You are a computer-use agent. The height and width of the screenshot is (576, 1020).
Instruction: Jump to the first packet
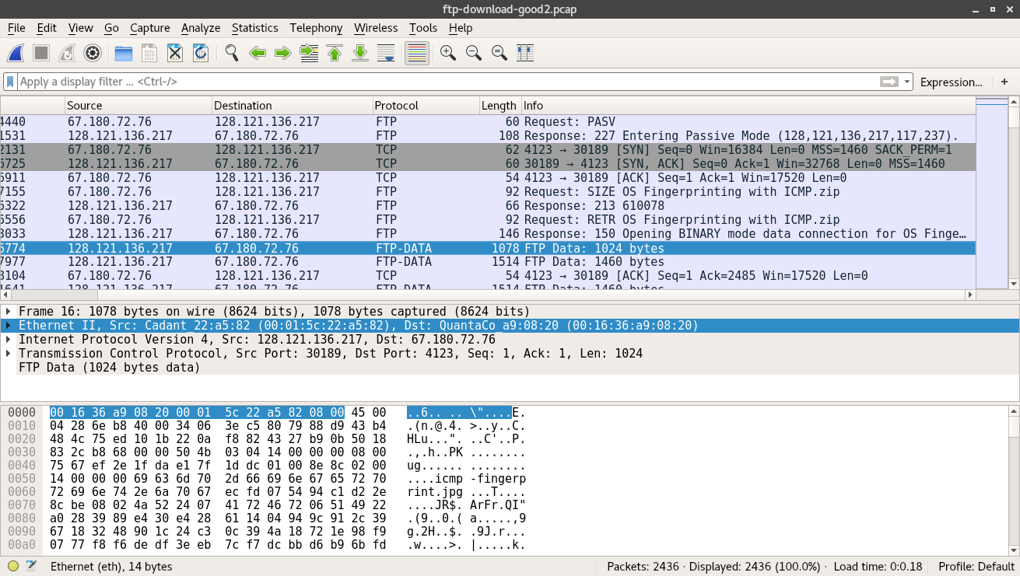coord(335,53)
